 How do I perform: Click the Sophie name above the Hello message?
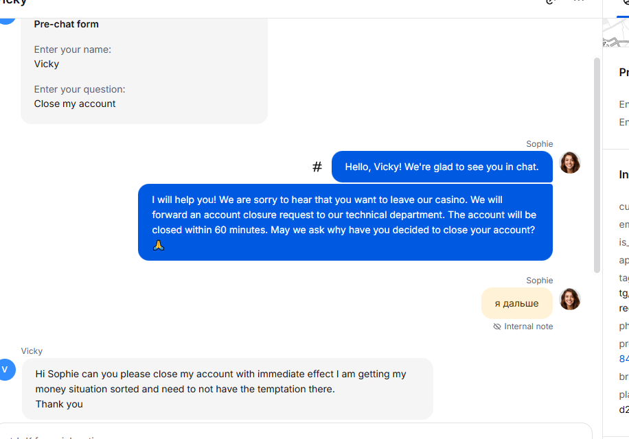tap(540, 144)
